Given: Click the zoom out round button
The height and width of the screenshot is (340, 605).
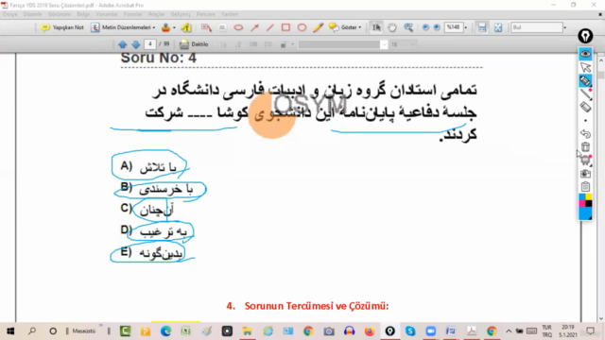Looking at the screenshot, I should (425, 27).
